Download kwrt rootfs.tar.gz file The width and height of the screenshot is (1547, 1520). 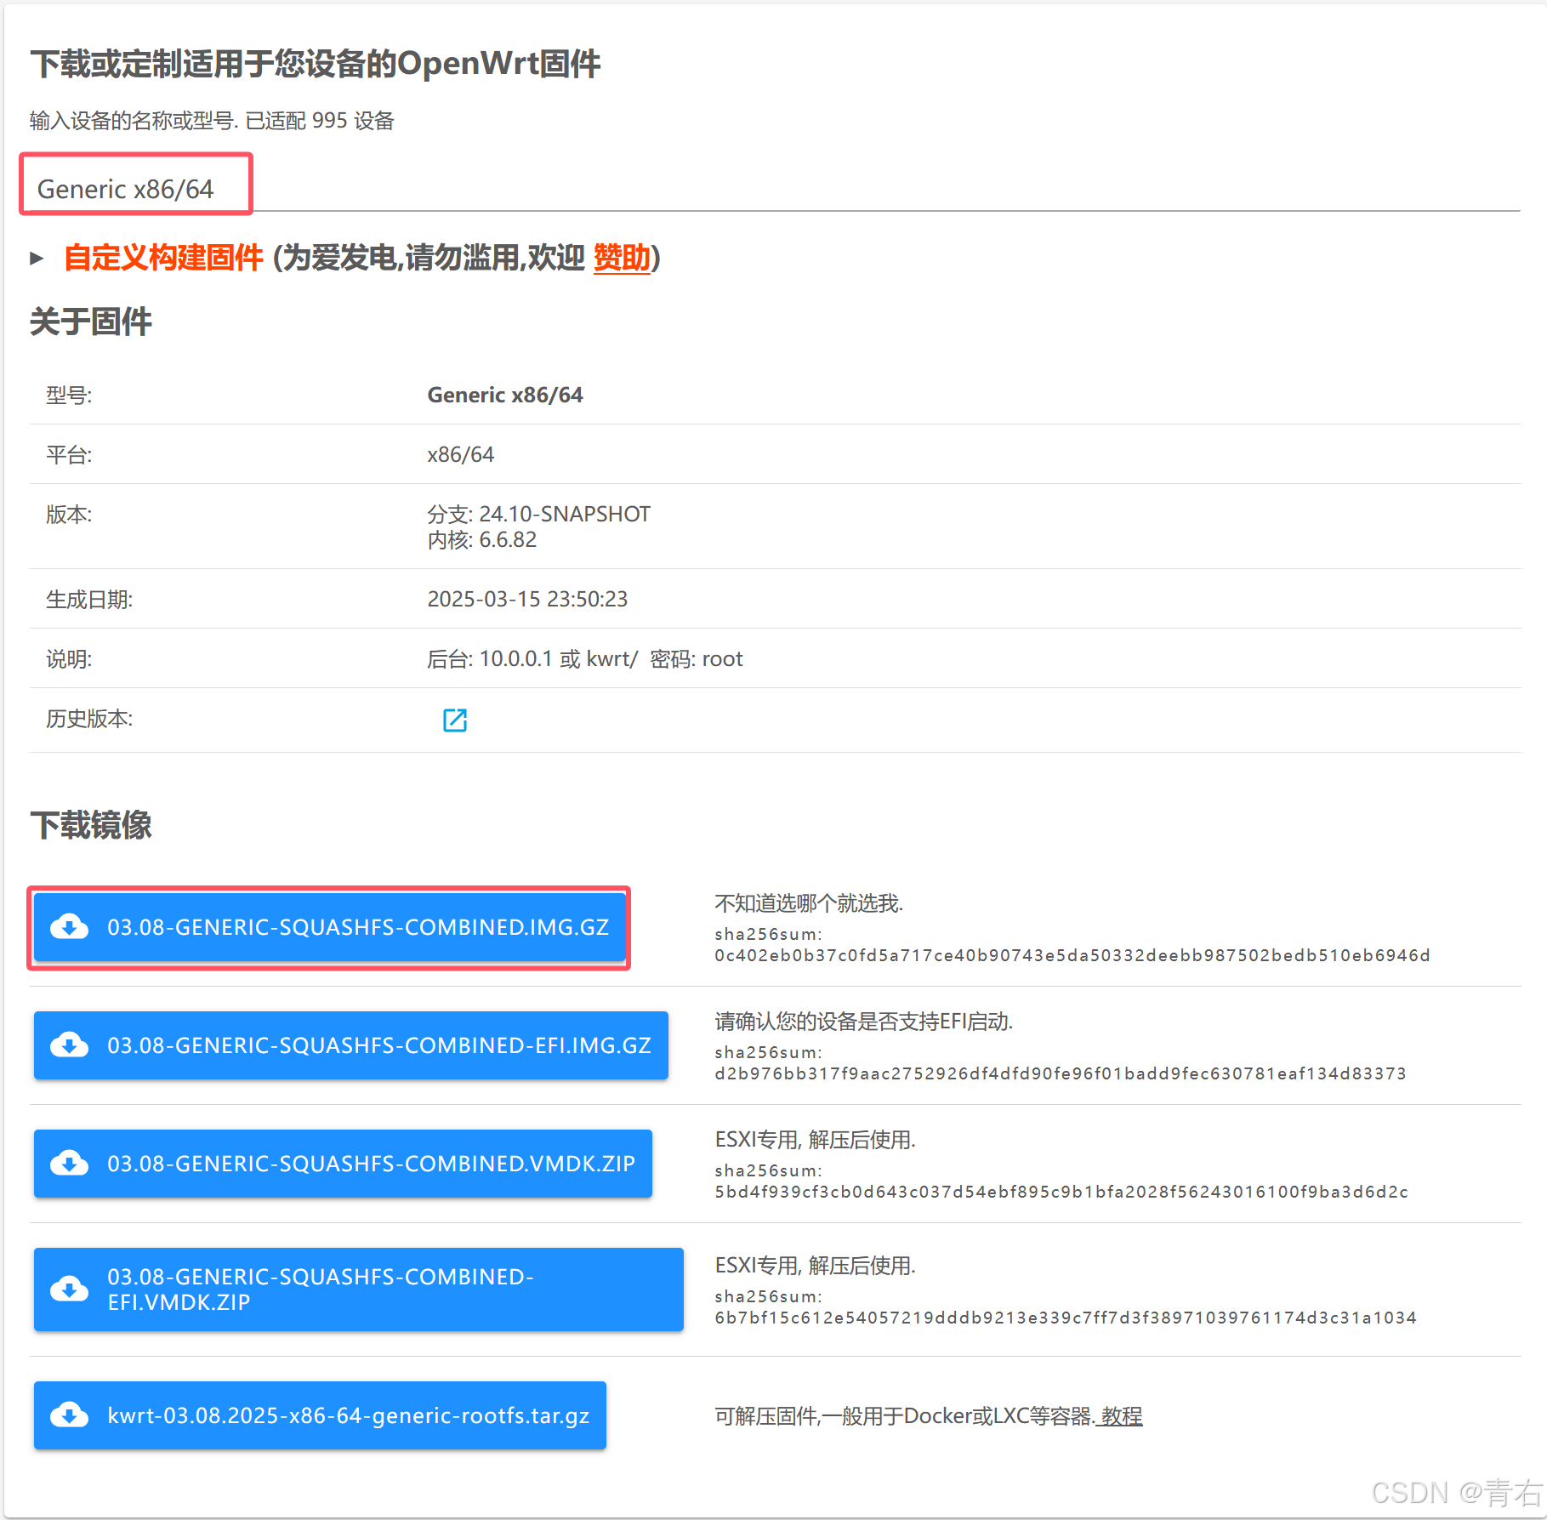(x=320, y=1415)
